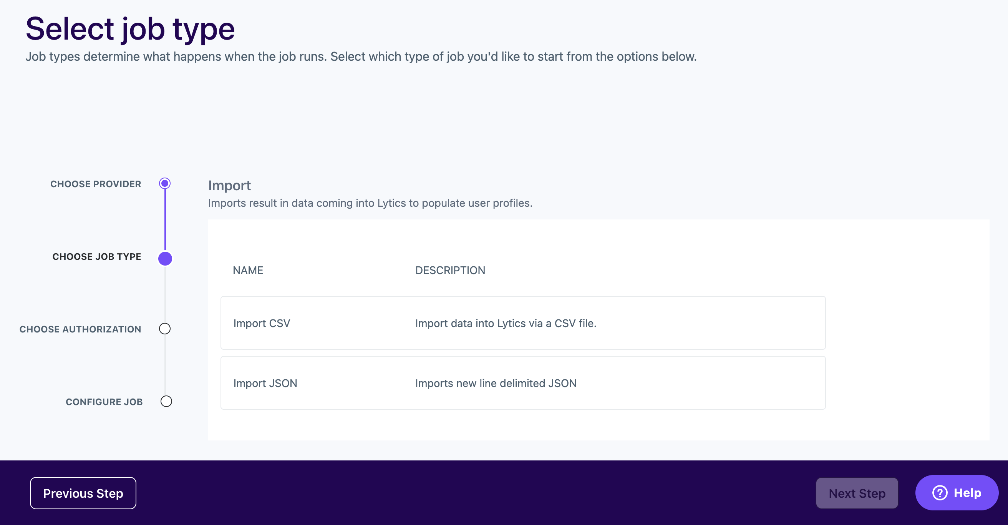Screen dimensions: 1008x525
Task: Click the question mark icon in Help
Action: (x=940, y=492)
